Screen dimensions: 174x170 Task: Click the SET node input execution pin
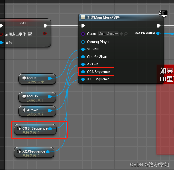pos(1,26)
